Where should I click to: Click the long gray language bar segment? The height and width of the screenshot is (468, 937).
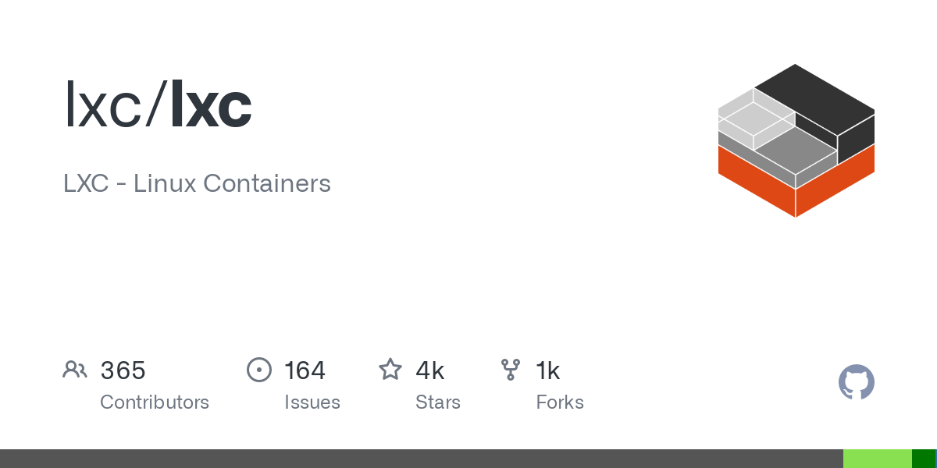pos(422,459)
